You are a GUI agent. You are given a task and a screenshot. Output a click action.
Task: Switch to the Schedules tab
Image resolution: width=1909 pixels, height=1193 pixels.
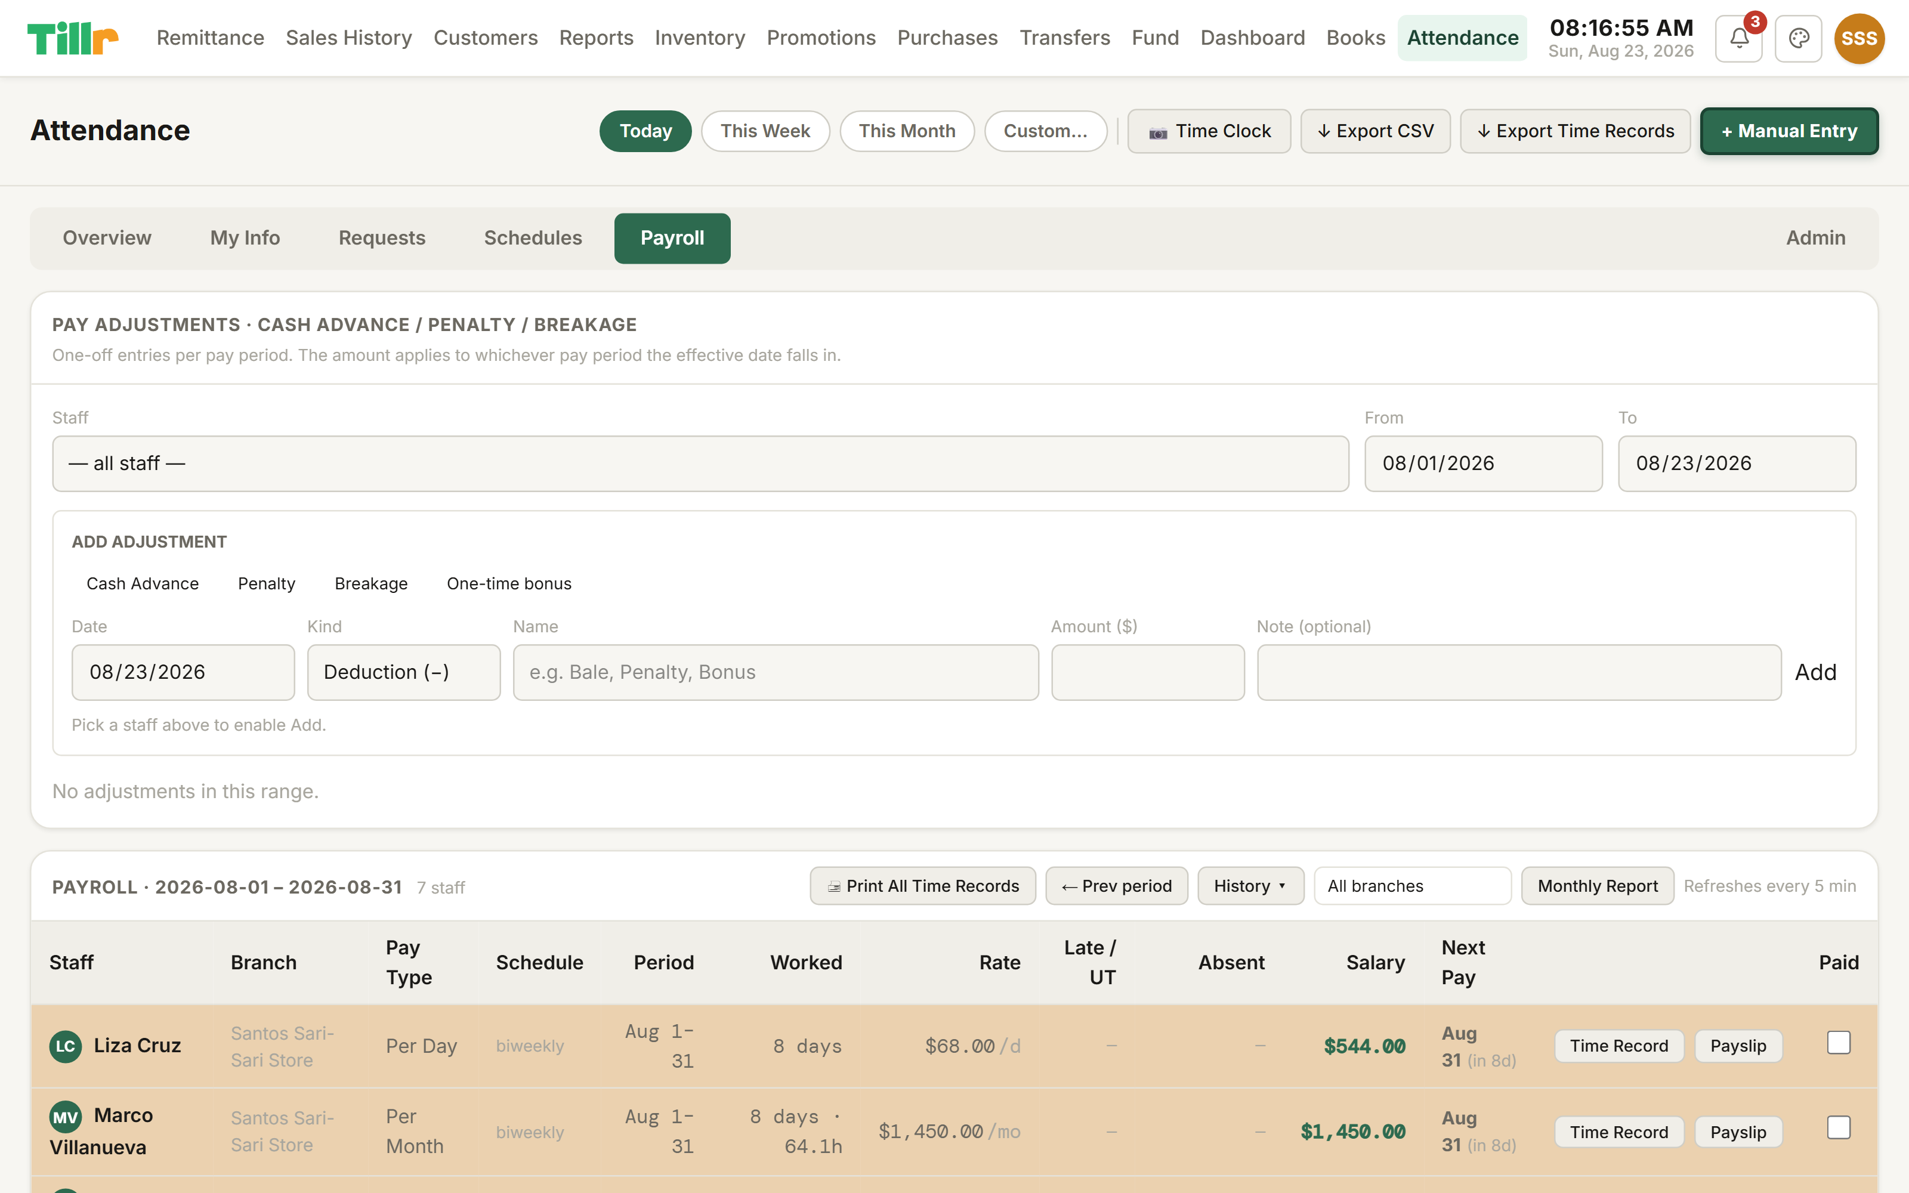(x=533, y=238)
